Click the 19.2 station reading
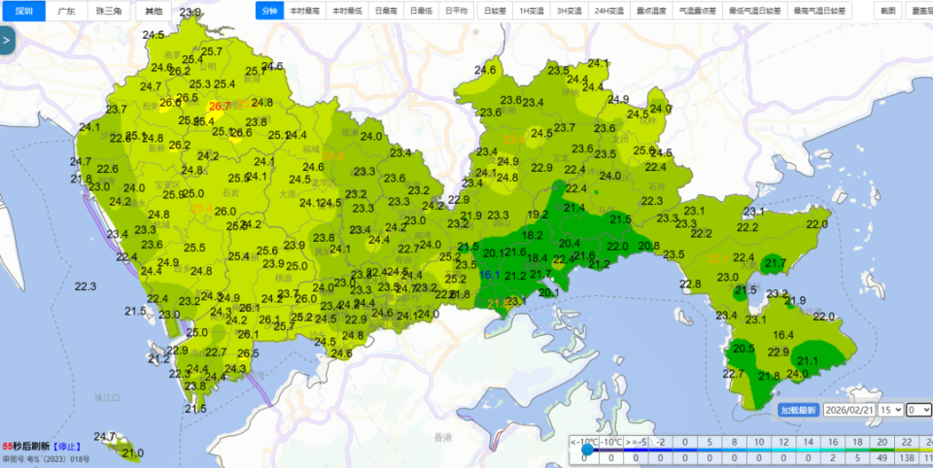Image resolution: width=933 pixels, height=468 pixels. [537, 214]
